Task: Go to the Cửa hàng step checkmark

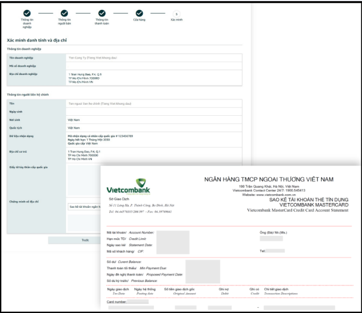Action: click(x=139, y=13)
